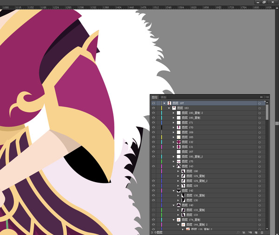279x235 pixels.
Task: Click the 图层 170 thumbnail
Action: [x=179, y=127]
